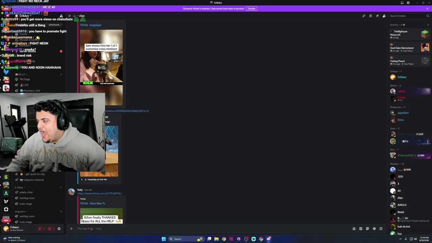Toggle the member list panel

point(384,16)
